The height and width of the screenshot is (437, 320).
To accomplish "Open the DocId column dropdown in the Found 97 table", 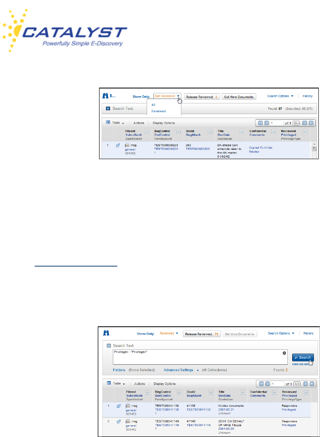I will (210, 132).
